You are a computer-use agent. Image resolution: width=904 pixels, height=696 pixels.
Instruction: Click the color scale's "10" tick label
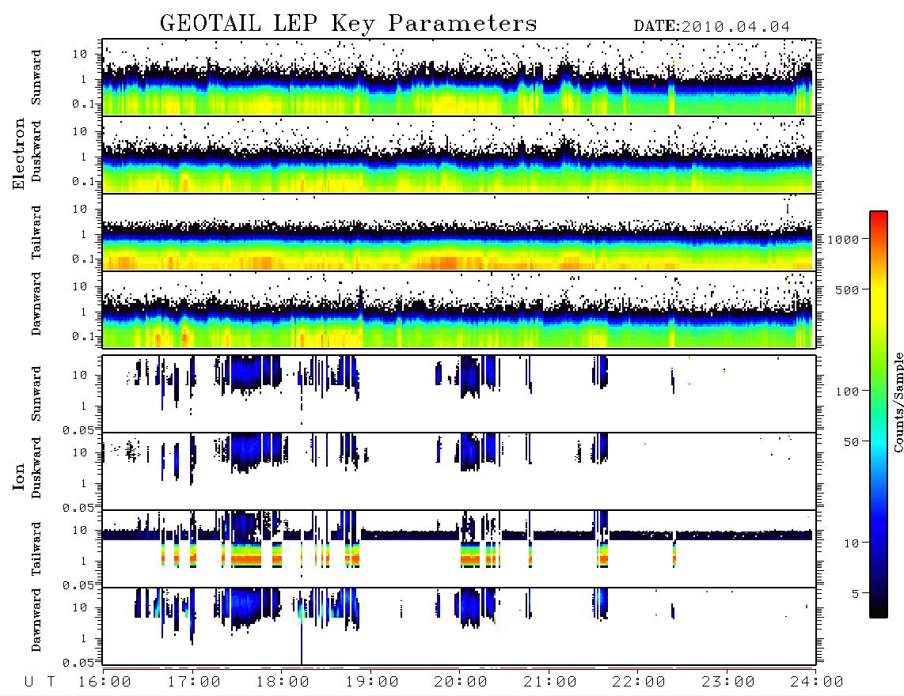tap(851, 543)
